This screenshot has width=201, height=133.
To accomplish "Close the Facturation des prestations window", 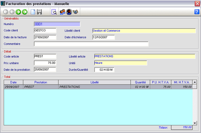I will click(x=197, y=4).
